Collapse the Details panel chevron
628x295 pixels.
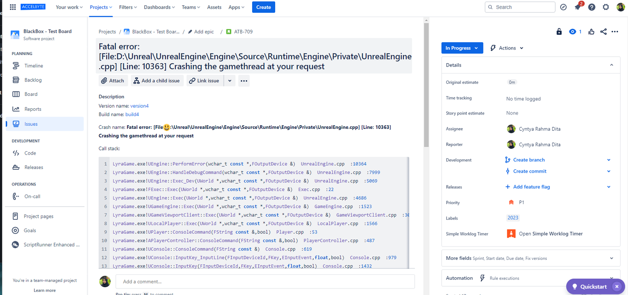coord(612,65)
